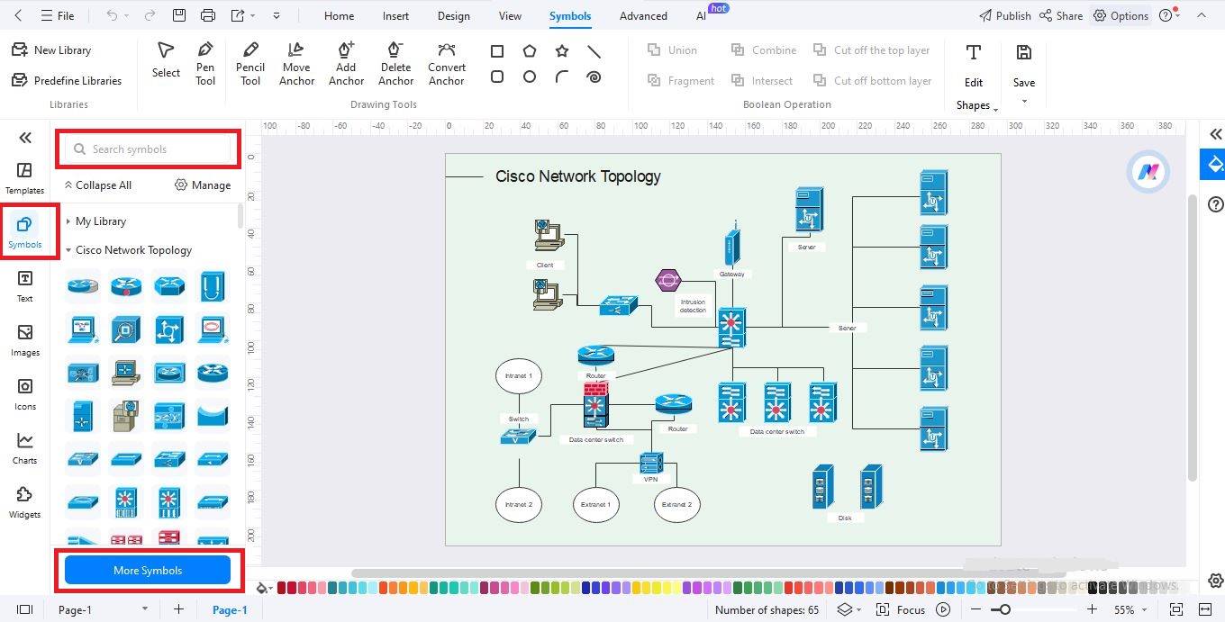This screenshot has height=622, width=1225.
Task: Toggle Focus mode in status bar
Action: click(x=901, y=609)
